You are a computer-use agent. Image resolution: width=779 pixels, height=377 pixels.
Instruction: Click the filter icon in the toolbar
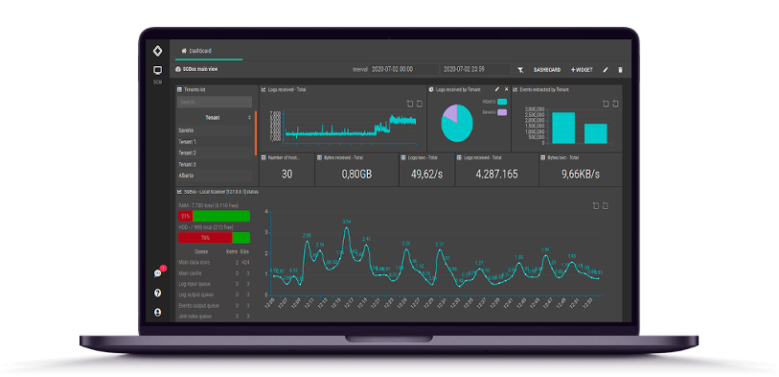click(x=520, y=70)
